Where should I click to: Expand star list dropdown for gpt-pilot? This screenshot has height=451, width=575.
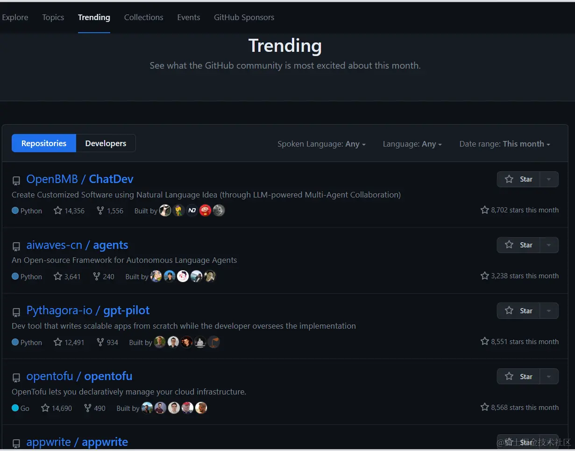point(549,311)
